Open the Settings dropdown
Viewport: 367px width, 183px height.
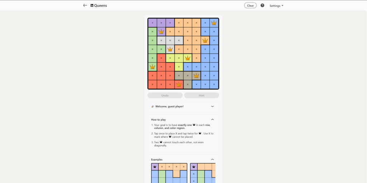276,6
